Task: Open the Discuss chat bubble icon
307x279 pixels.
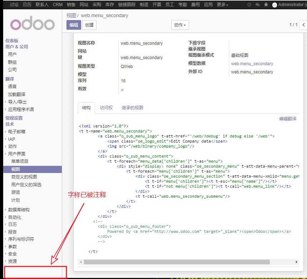Action: coord(258,5)
